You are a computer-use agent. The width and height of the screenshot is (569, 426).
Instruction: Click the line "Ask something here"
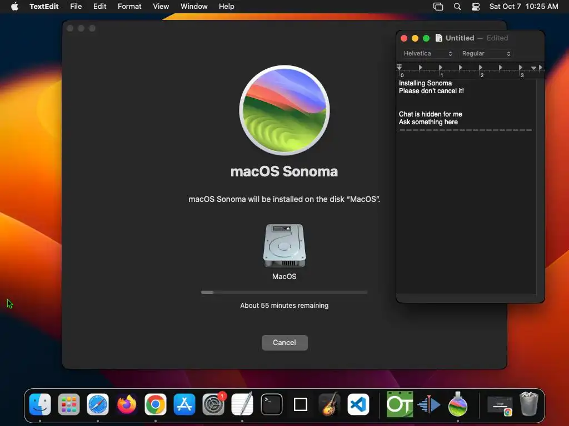[x=428, y=122]
